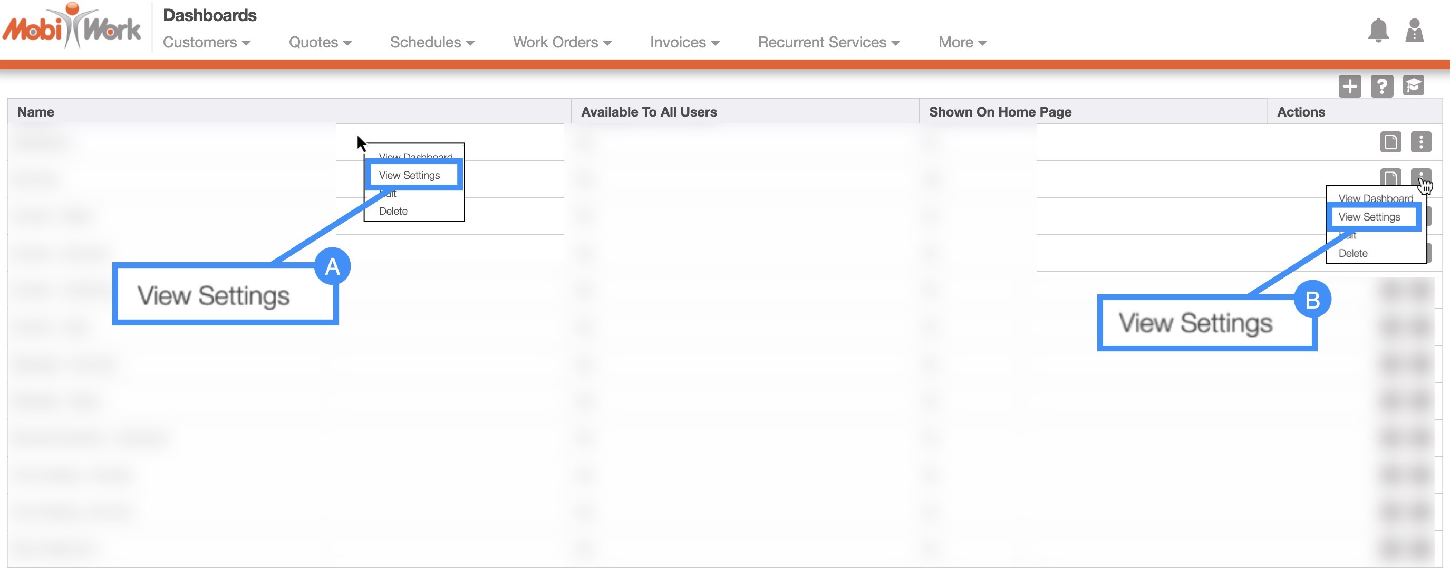Expand the Quotes dropdown
Screen dimensions: 1450x575
coord(320,43)
